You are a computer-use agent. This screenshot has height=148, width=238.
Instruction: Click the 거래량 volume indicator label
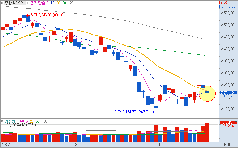point(10,121)
